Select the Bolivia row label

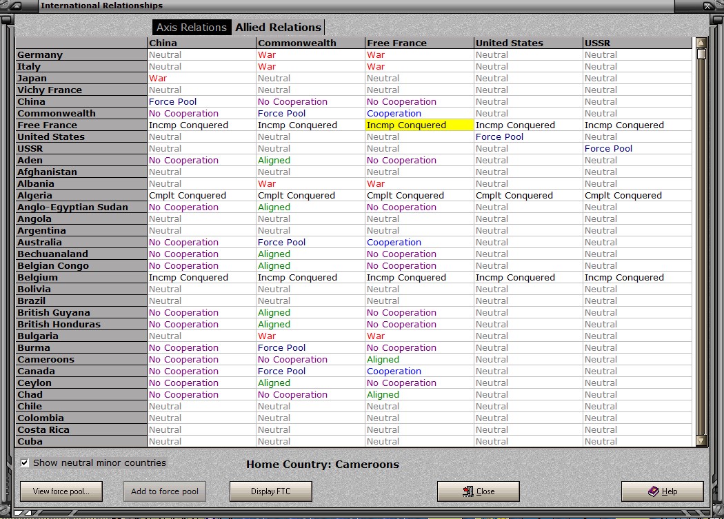click(x=81, y=289)
